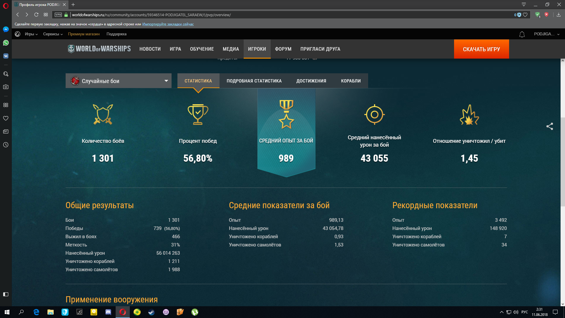Expand the Сервисы dropdown menu
The width and height of the screenshot is (565, 318).
coord(53,34)
